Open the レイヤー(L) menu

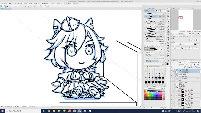(37, 4)
